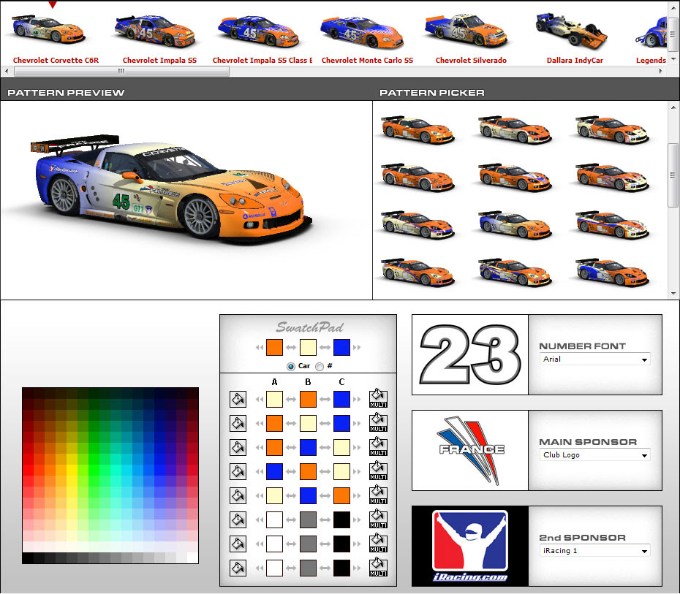Apply MULTI paint in last swatch row
The image size is (680, 594).
tap(378, 567)
